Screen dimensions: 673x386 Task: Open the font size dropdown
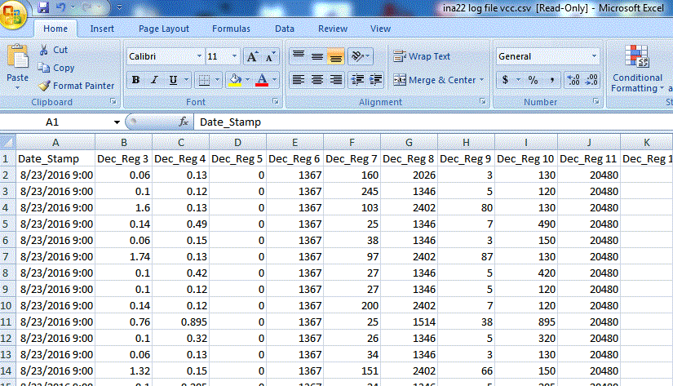coord(234,56)
